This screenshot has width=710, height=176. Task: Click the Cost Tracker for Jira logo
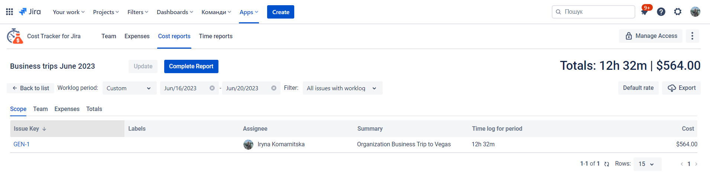tap(15, 36)
